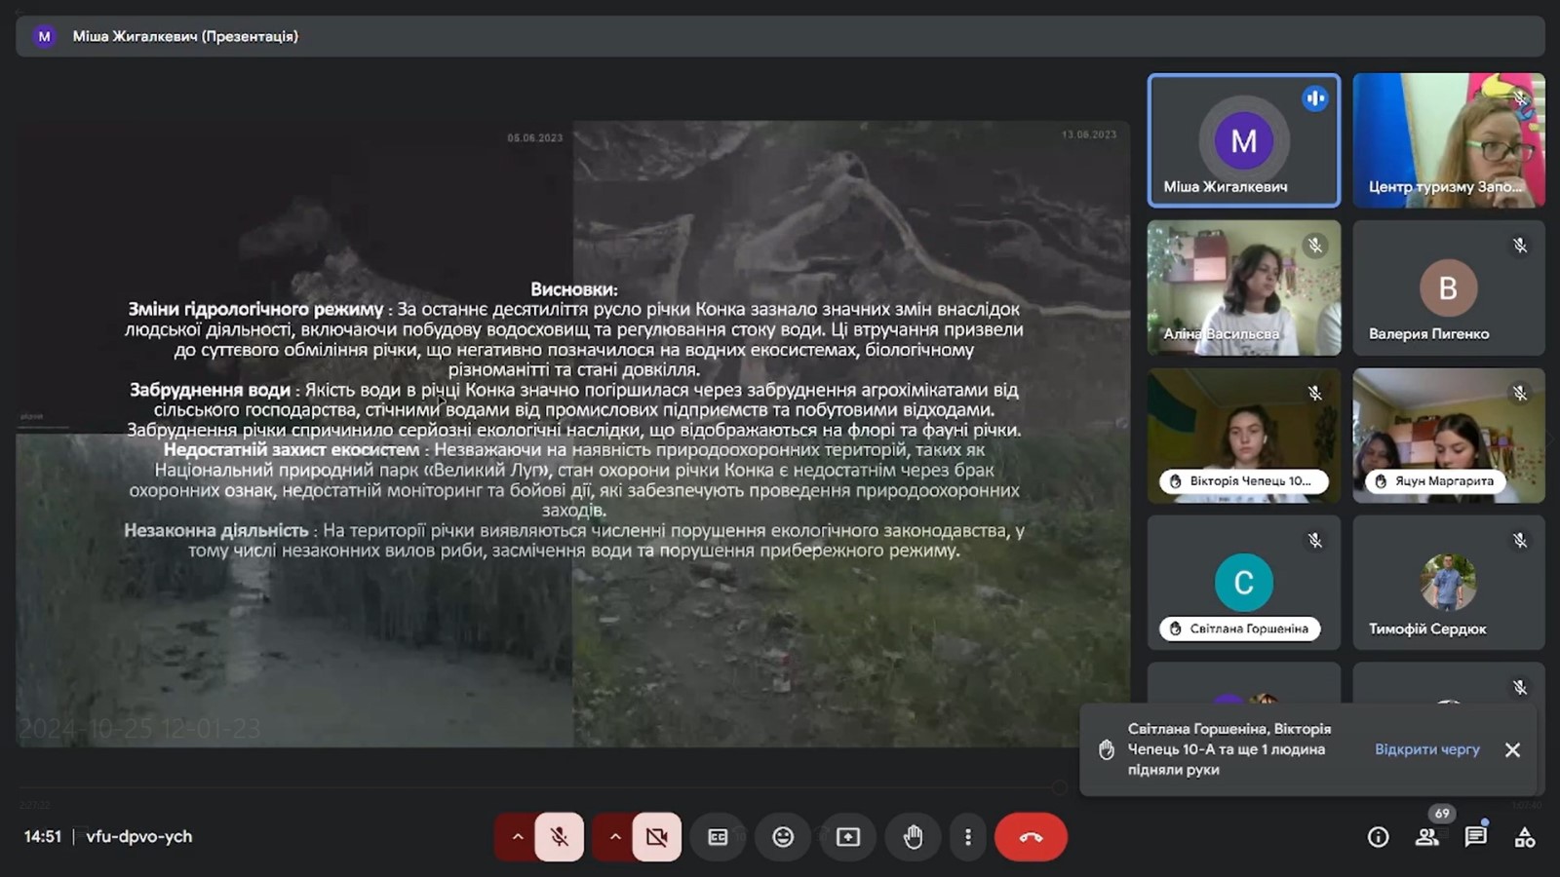This screenshot has height=877, width=1560.
Task: Open the emoji reactions picker
Action: coord(783,837)
